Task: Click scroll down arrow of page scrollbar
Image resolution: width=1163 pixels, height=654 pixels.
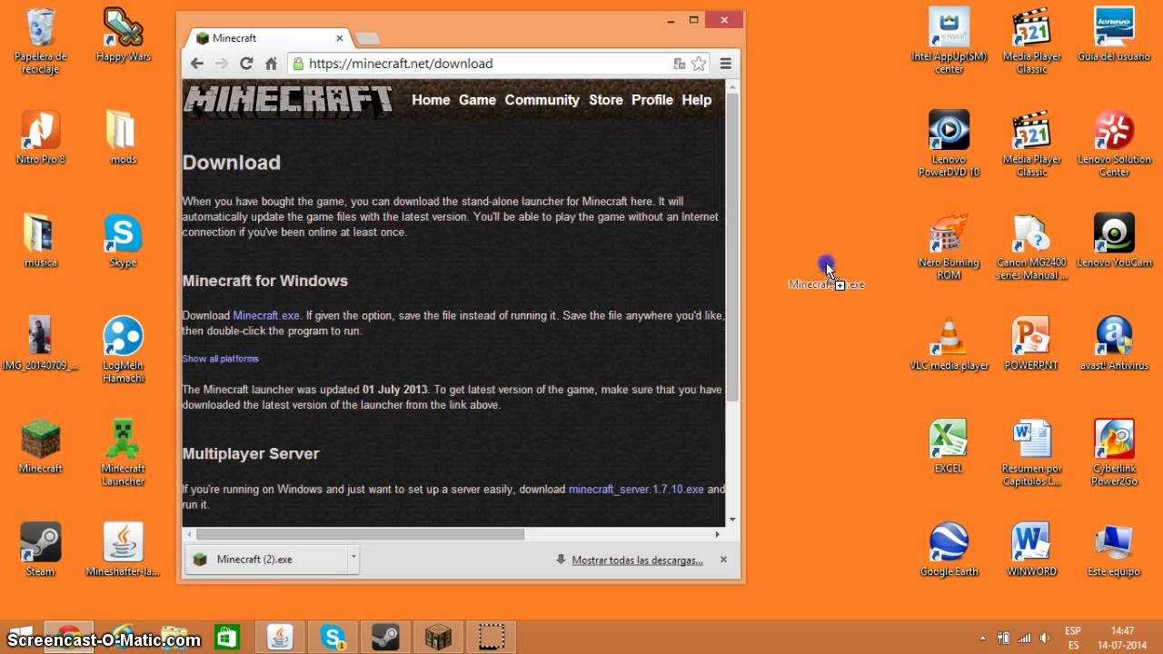Action: click(x=732, y=520)
